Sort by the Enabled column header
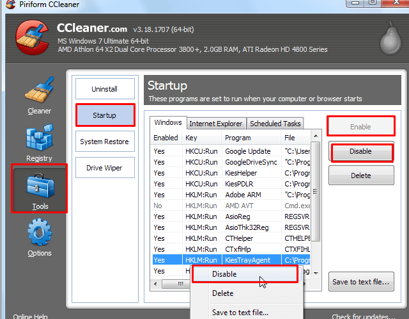This screenshot has height=319, width=409. (x=166, y=138)
